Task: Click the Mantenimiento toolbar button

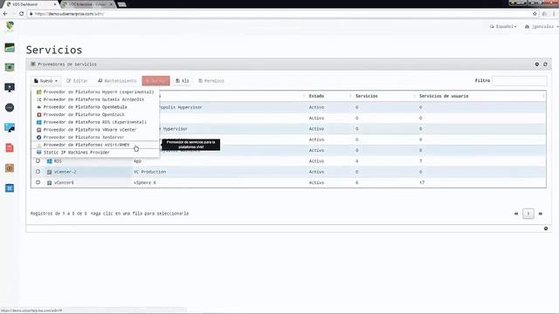Action: click(117, 81)
